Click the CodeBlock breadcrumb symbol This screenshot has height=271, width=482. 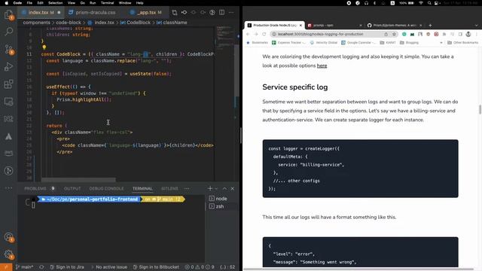[x=136, y=23]
